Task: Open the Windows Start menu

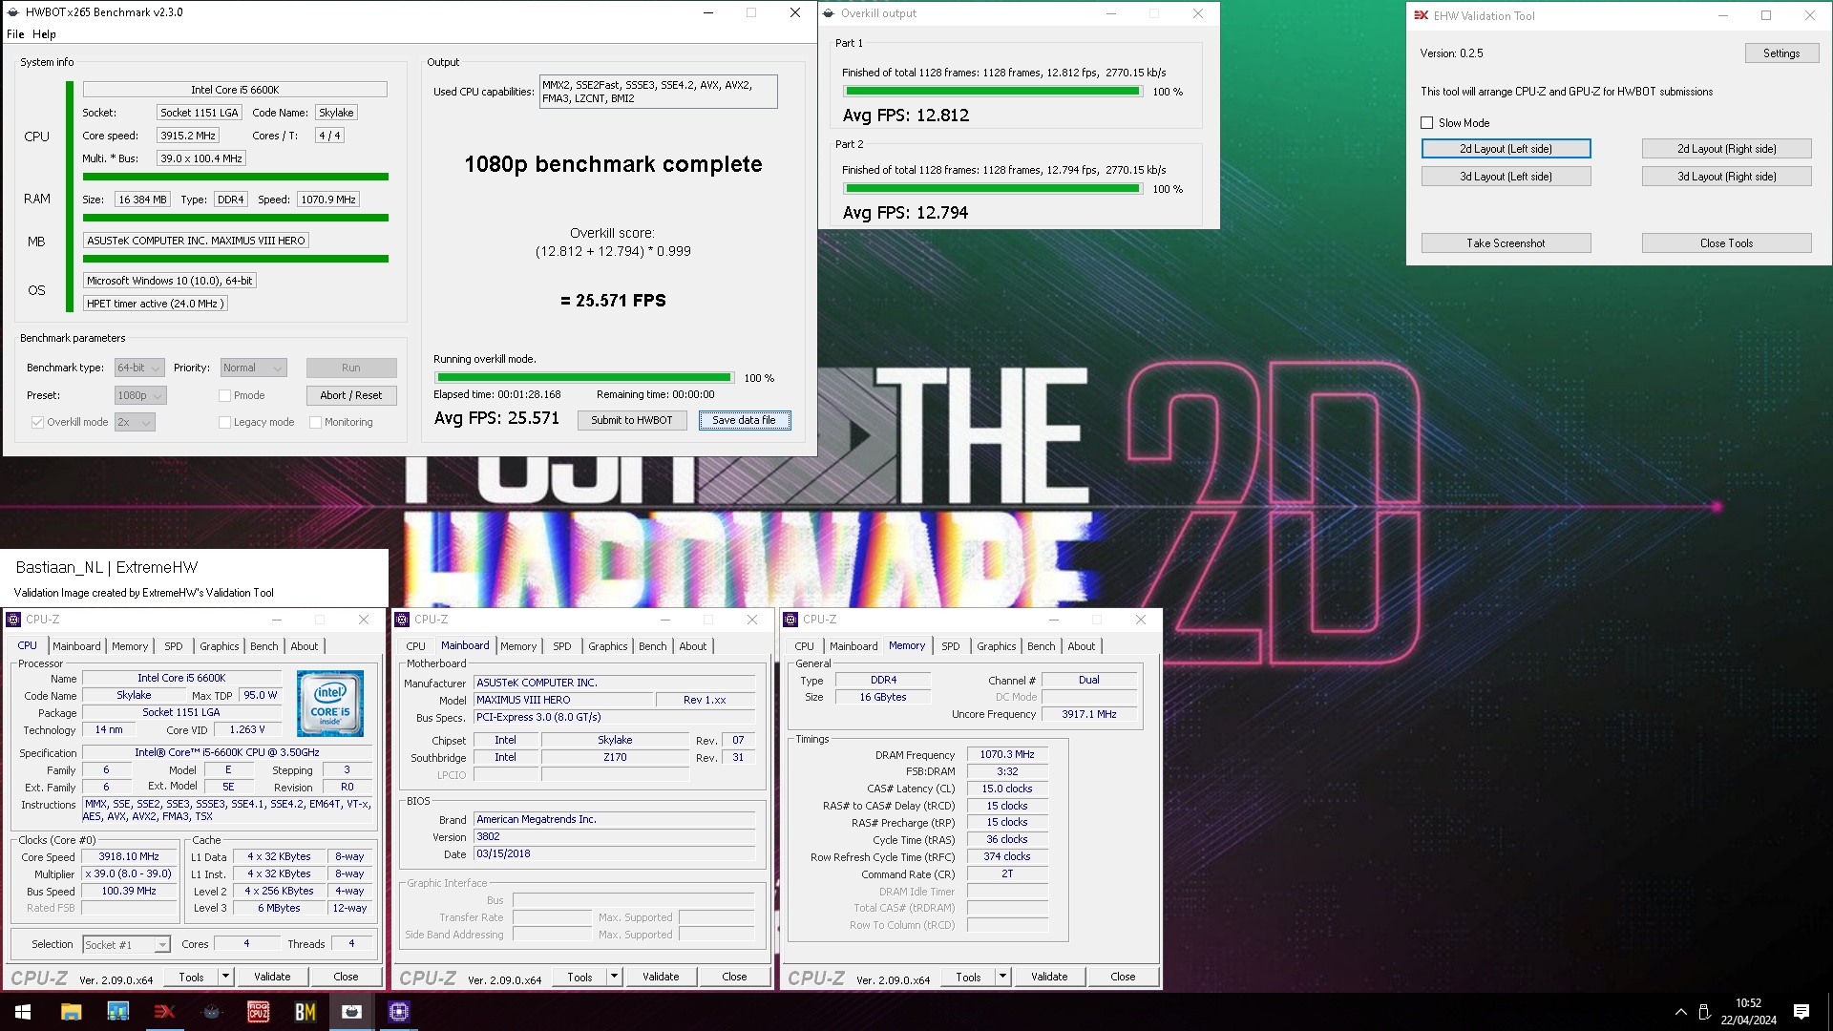Action: [x=23, y=1012]
